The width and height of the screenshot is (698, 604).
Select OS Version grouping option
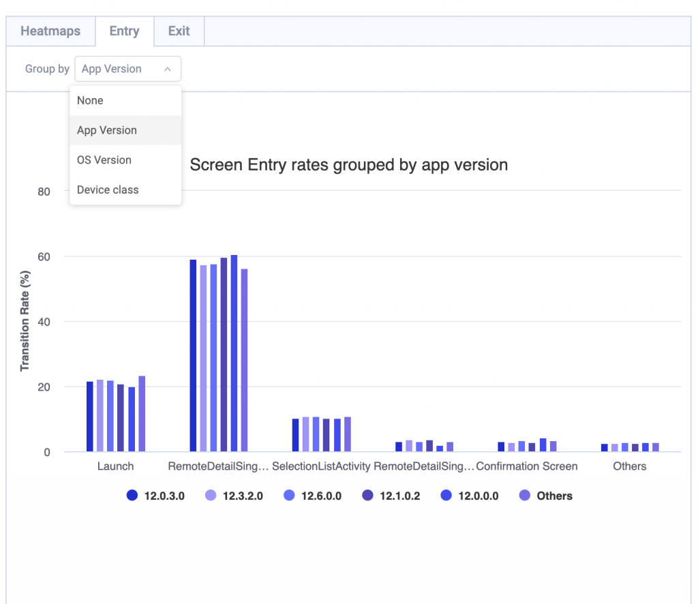point(125,160)
